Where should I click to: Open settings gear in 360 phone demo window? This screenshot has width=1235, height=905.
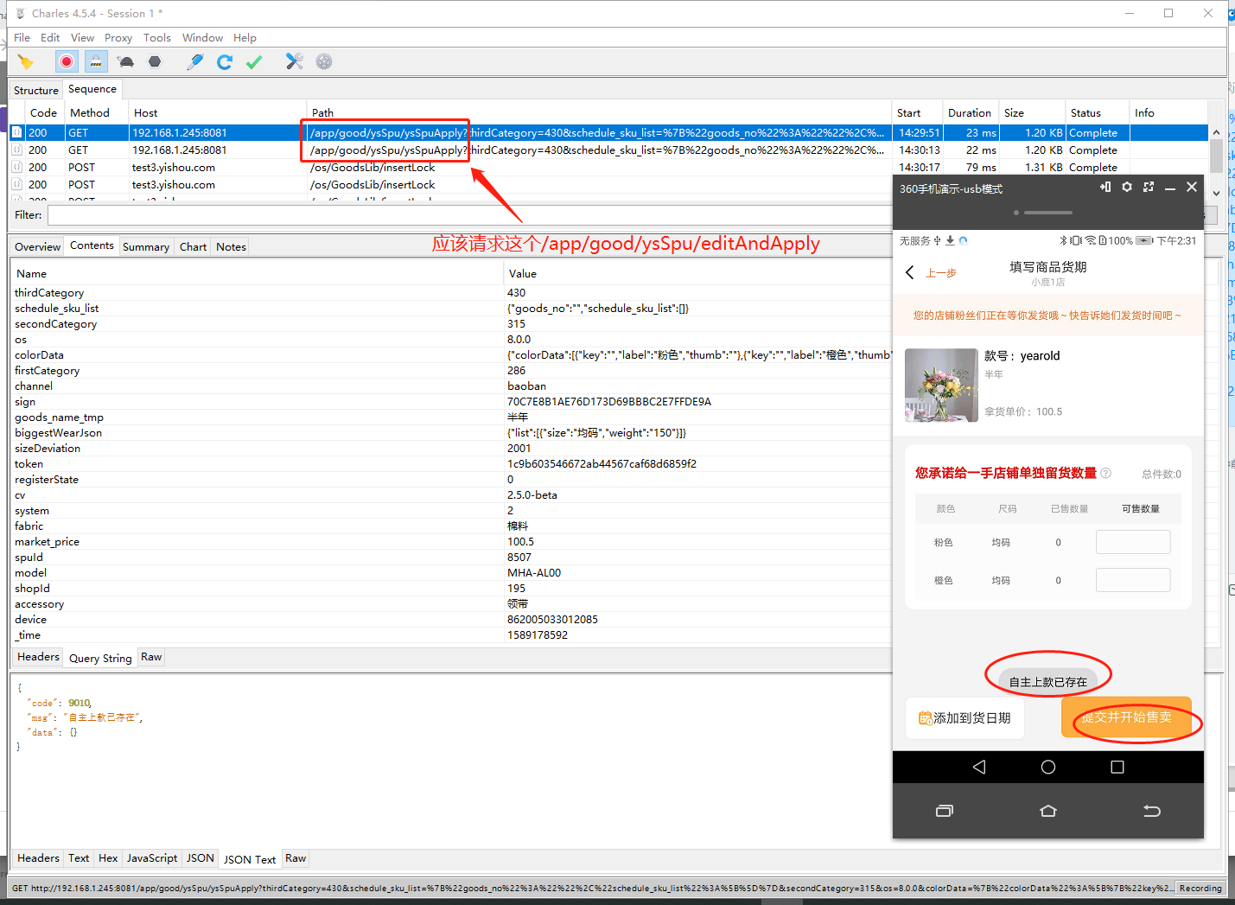coord(1127,187)
